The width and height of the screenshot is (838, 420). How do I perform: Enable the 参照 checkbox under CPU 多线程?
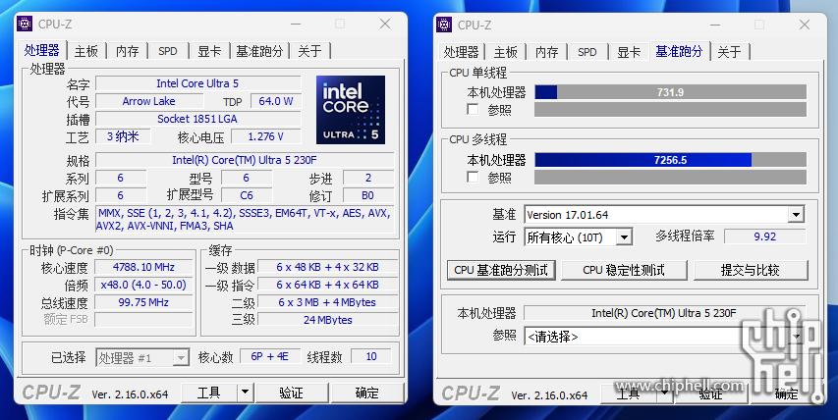pyautogui.click(x=473, y=178)
